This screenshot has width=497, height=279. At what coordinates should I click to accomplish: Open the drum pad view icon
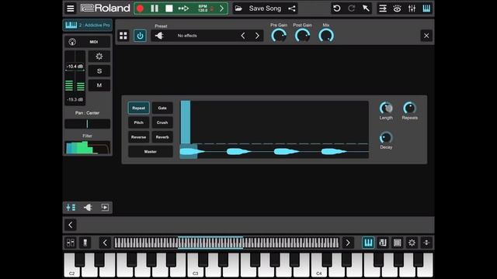pyautogui.click(x=397, y=9)
